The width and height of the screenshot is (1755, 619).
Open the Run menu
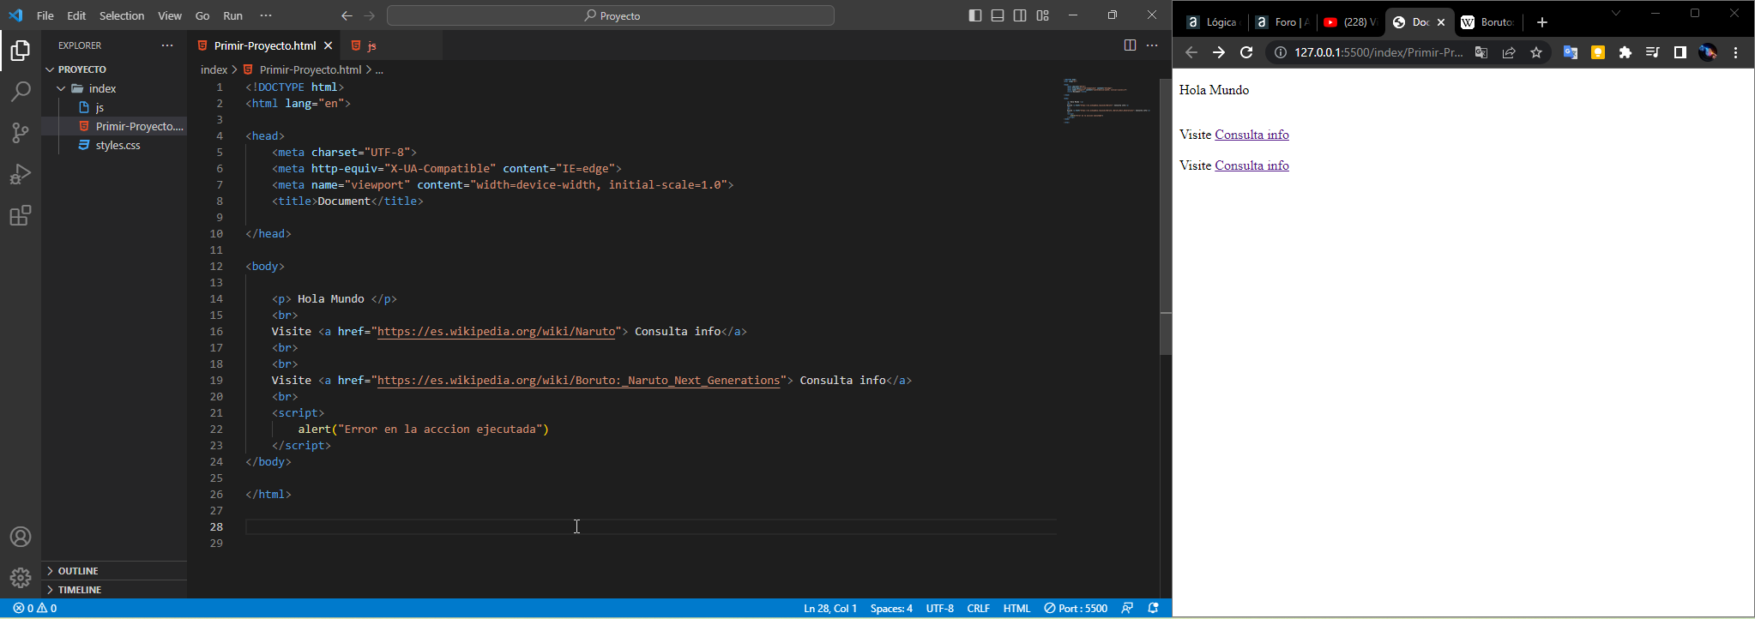tap(233, 15)
